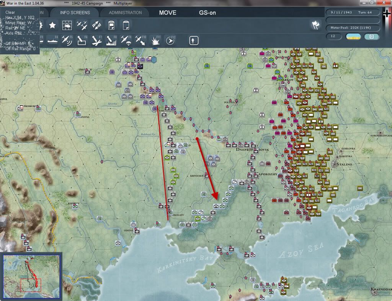This screenshot has width=392, height=301.
Task: Click the blue and yellow weather indicator
Action: coord(353,36)
